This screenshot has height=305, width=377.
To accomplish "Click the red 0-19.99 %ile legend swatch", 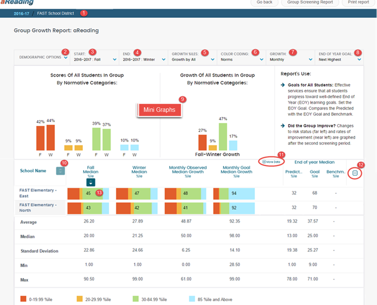I will [23, 299].
